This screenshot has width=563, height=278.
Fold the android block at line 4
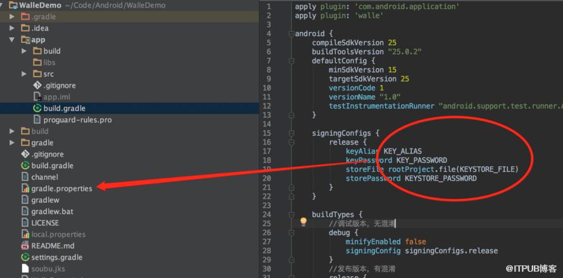(292, 33)
